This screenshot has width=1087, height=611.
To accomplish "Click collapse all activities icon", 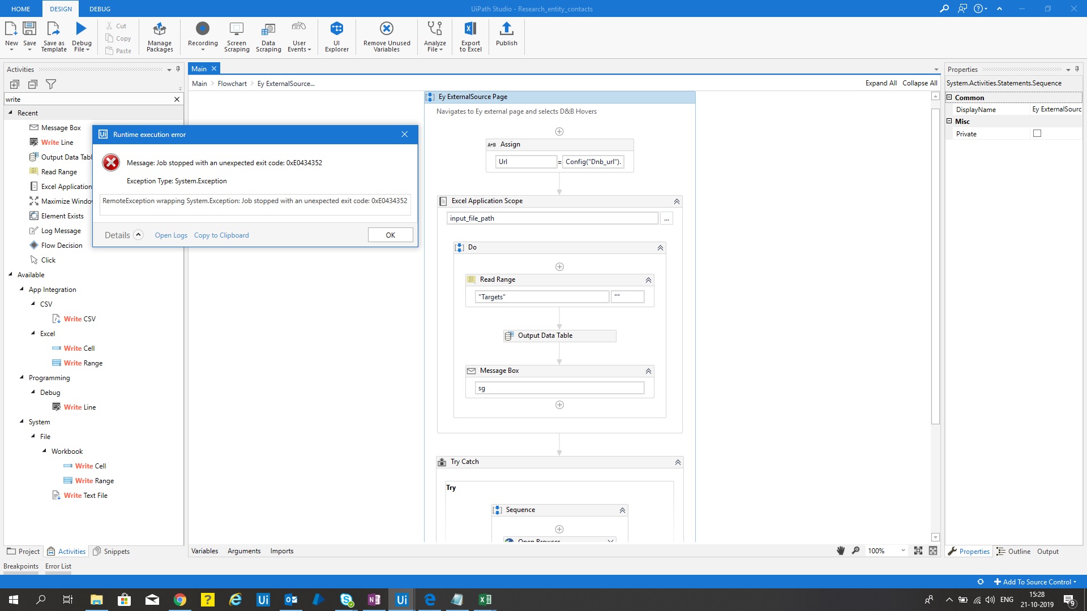I will [x=33, y=84].
